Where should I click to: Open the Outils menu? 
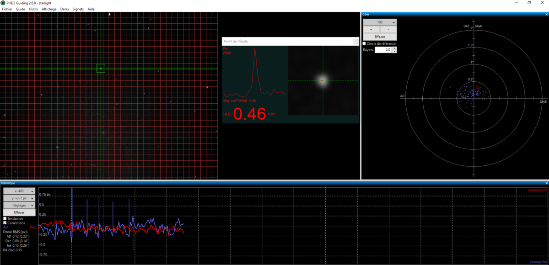point(33,9)
